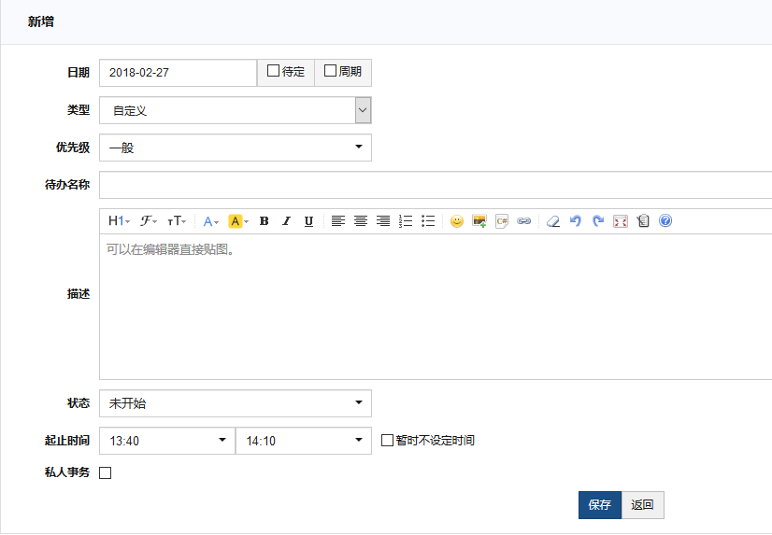Tick 暂时不设定时间 checkbox

coord(388,440)
